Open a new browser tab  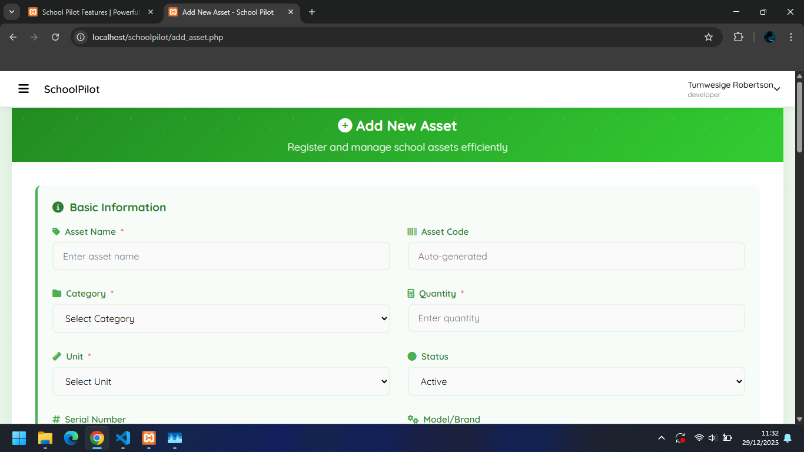(312, 12)
